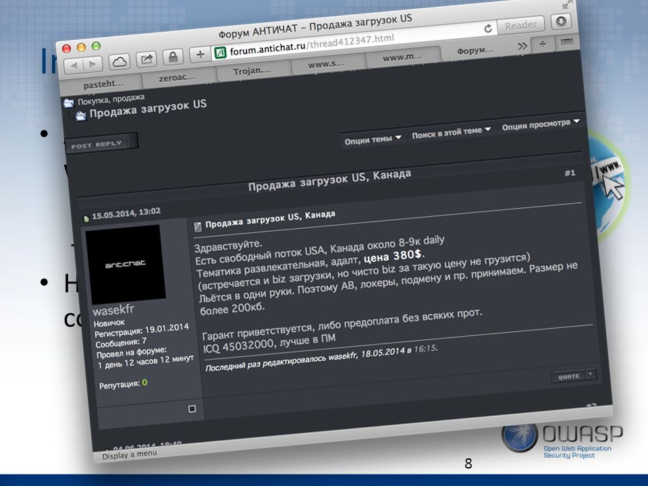Image resolution: width=648 pixels, height=486 pixels.
Task: Switch to the Форум... tab
Action: 475,51
